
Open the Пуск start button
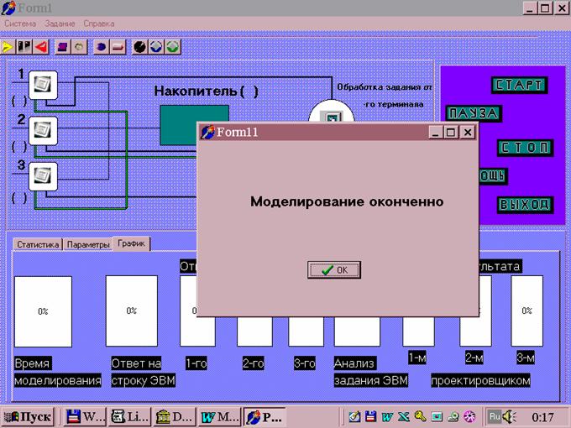28,416
